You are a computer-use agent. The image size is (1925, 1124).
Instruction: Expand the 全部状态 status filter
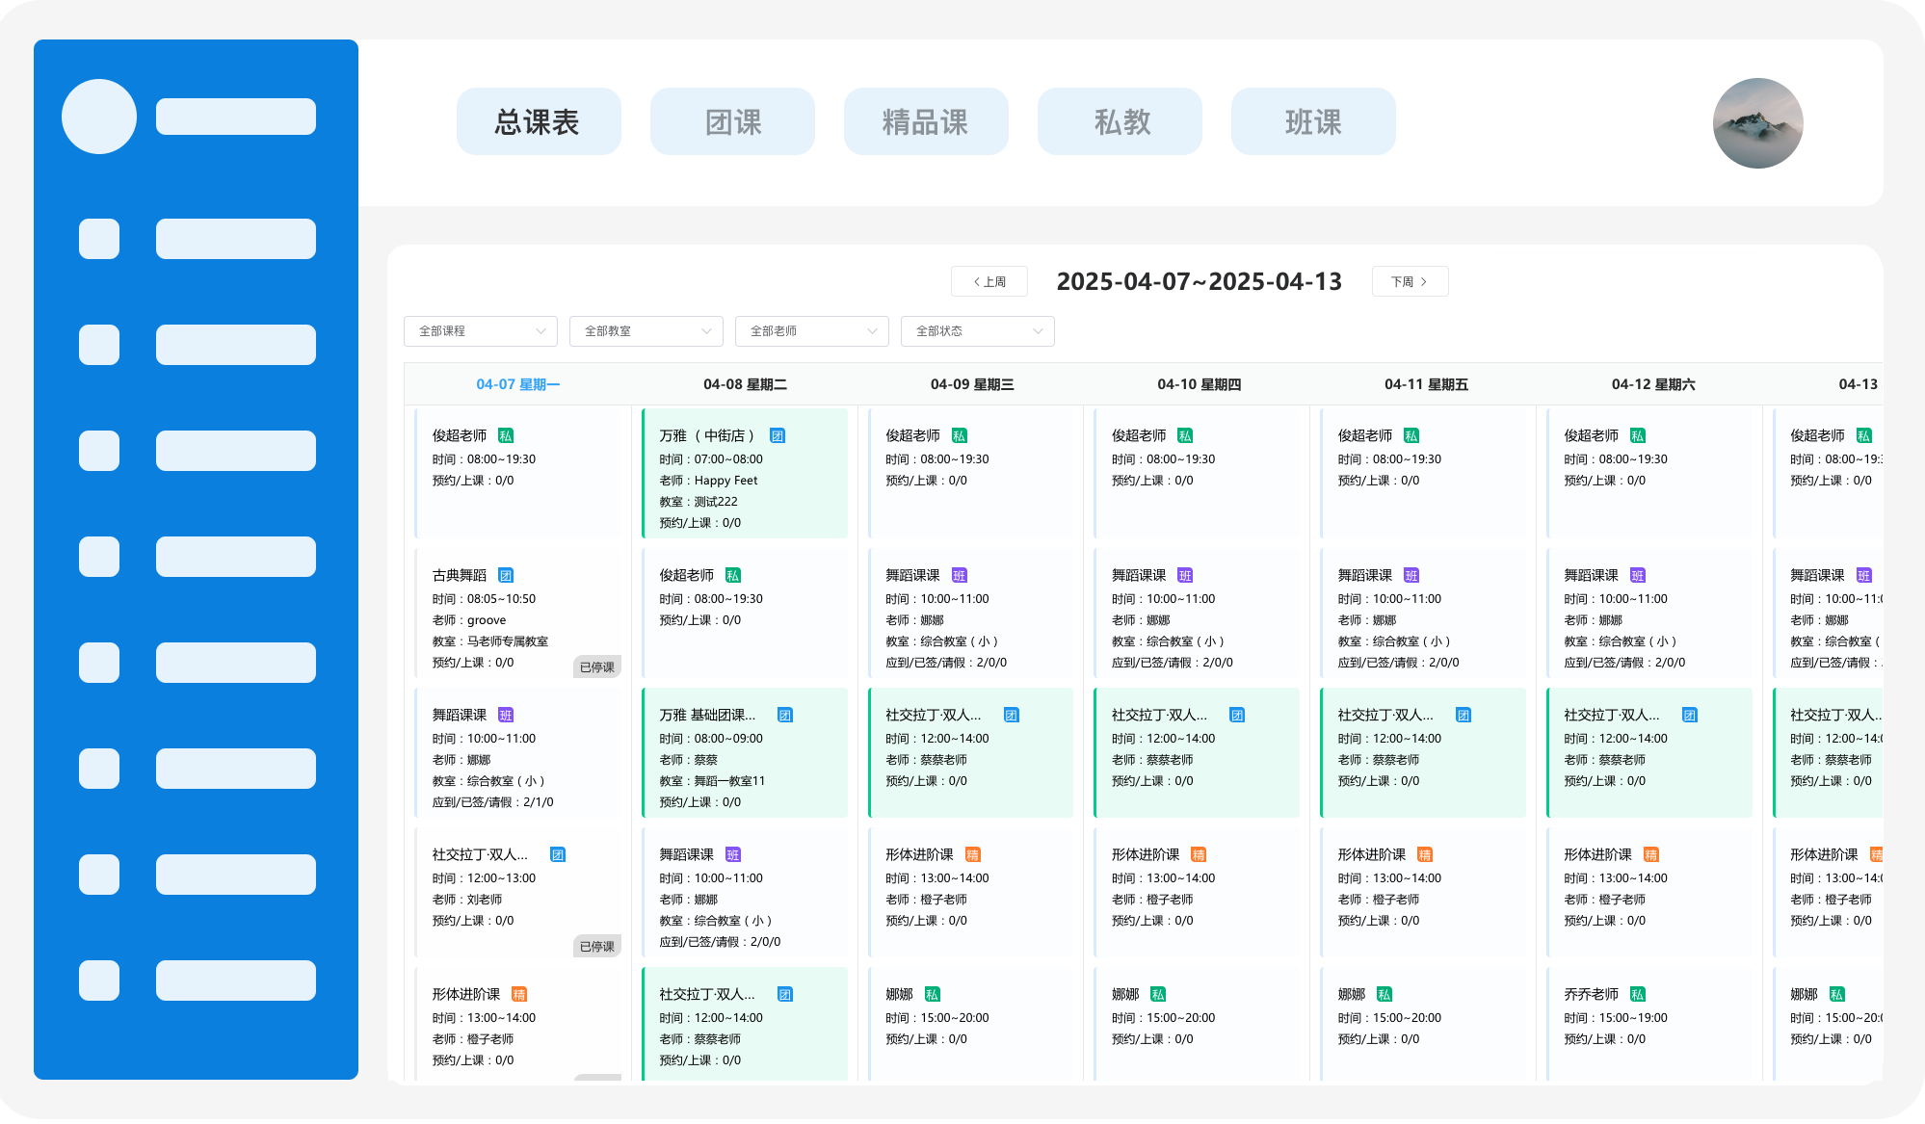click(x=977, y=331)
